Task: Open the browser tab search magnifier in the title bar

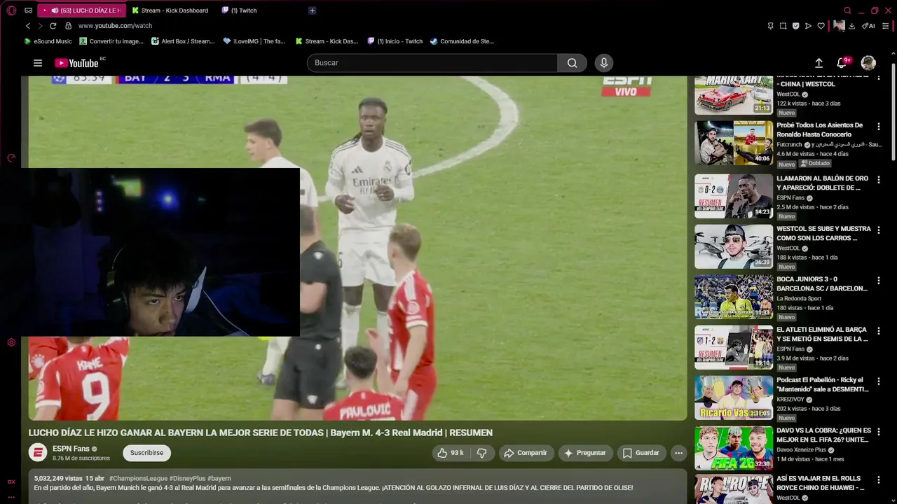Action: coord(847,10)
